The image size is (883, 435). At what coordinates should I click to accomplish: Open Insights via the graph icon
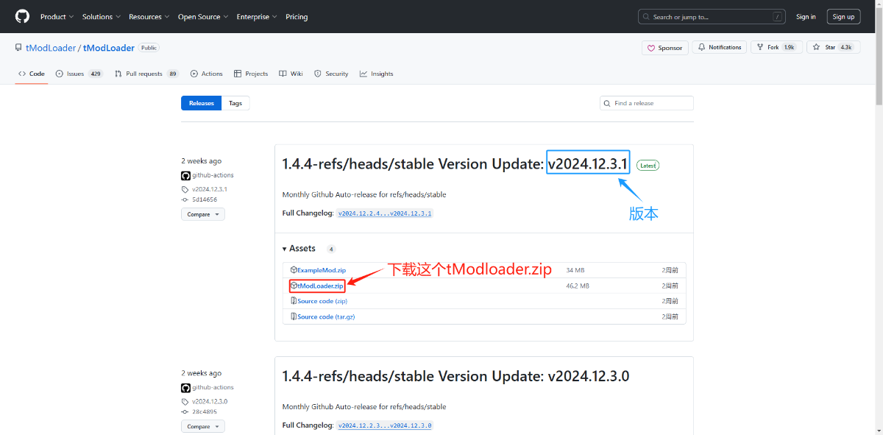click(362, 74)
